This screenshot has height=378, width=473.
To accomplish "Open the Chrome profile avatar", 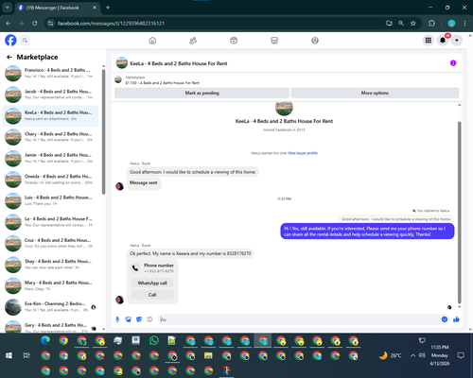I will [451, 24].
